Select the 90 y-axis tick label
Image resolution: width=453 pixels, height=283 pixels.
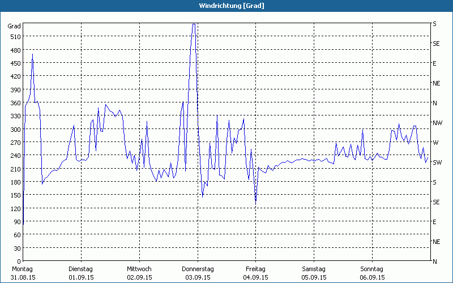(x=17, y=222)
